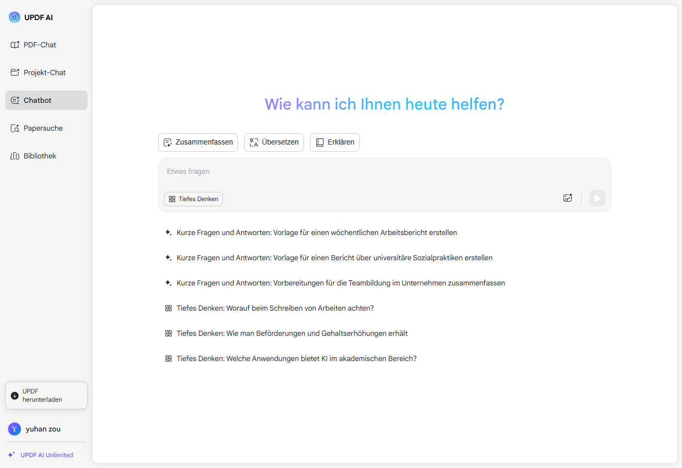Screen dimensions: 682x468
Task: Click the PDF-Chat book icon
Action: point(15,45)
